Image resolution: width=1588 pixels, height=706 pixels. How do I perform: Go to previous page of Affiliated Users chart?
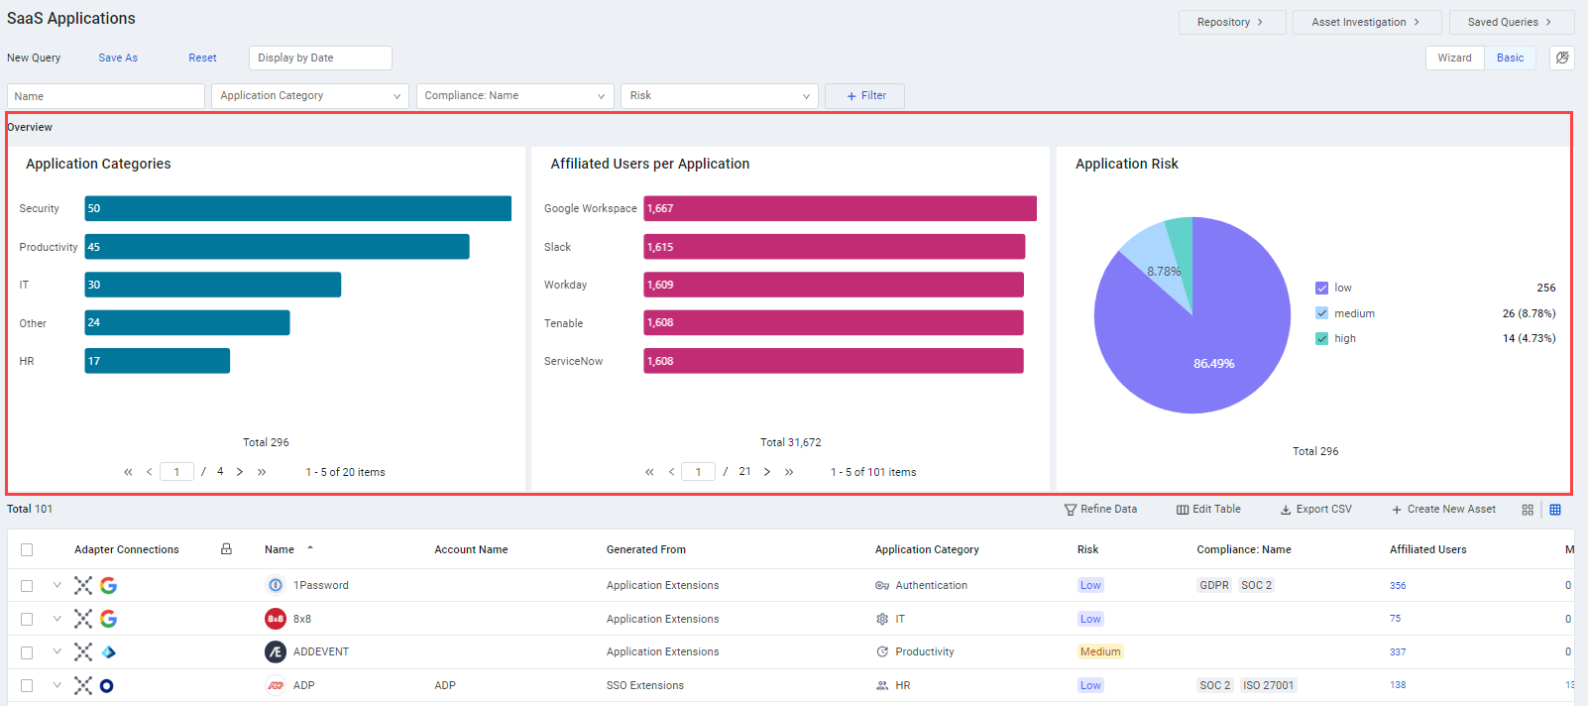point(671,472)
